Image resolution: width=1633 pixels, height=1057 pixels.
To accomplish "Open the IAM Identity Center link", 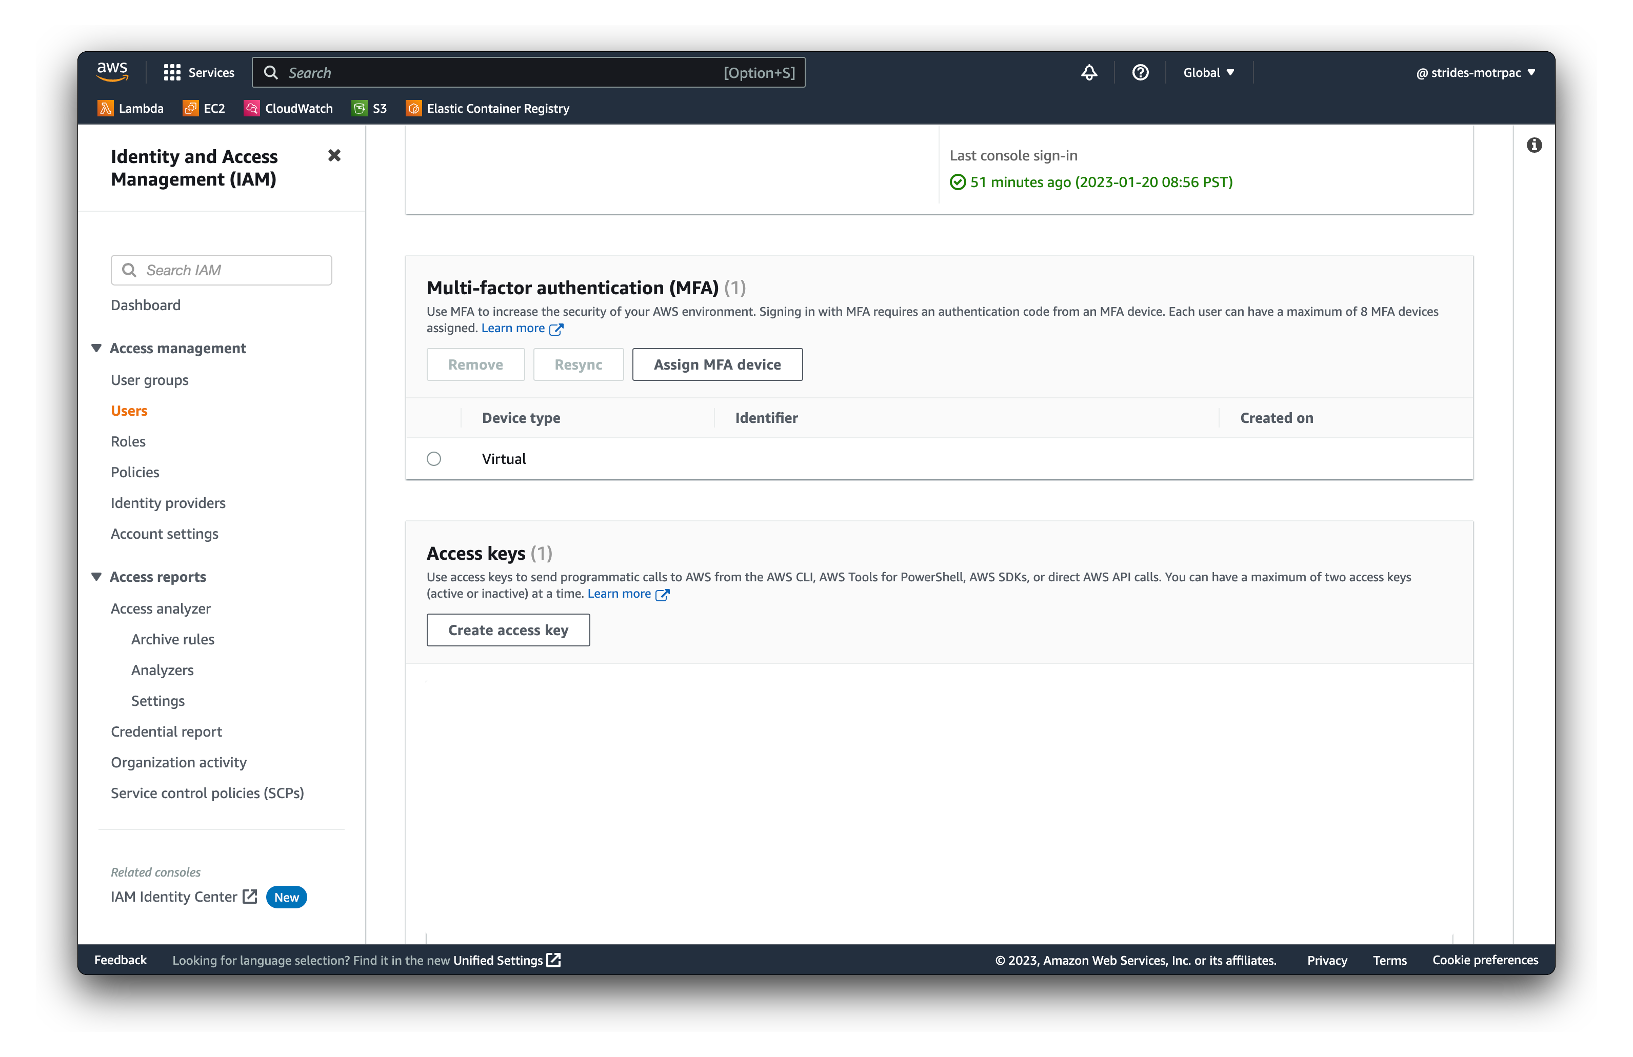I will (x=173, y=897).
